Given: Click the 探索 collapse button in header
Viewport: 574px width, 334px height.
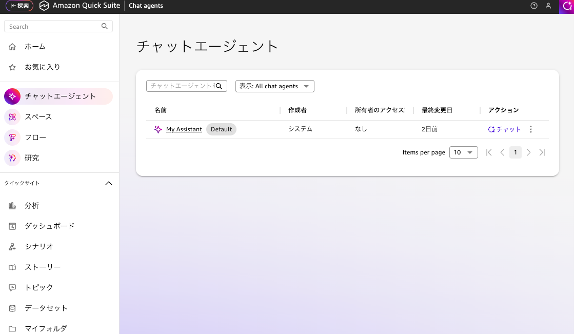Looking at the screenshot, I should click(x=19, y=6).
